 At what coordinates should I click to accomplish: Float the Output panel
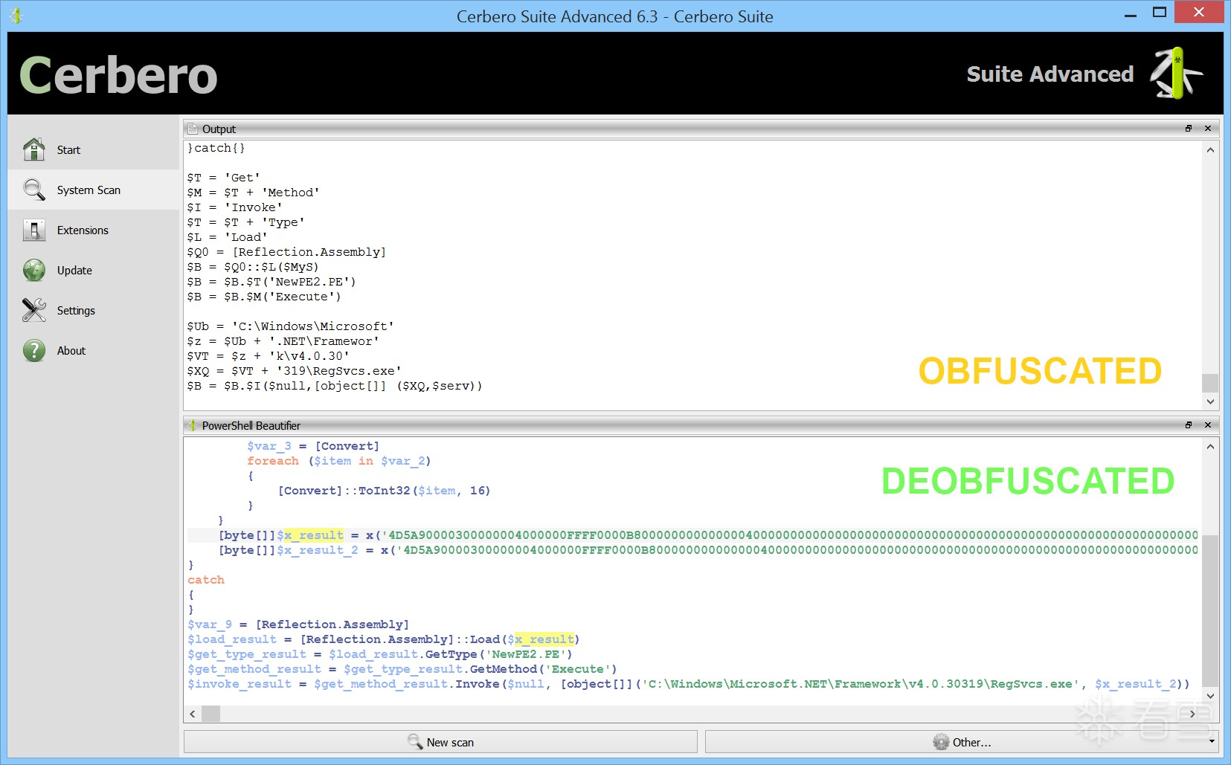pos(1189,129)
